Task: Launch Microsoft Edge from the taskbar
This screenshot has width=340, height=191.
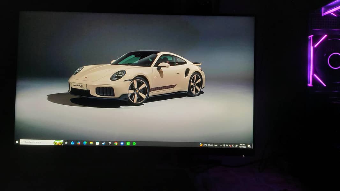Action: click(85, 143)
